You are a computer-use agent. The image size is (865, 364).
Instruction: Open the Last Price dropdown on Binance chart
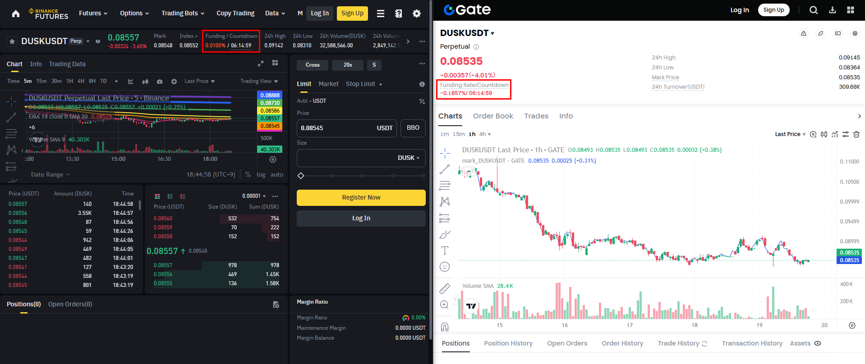click(x=199, y=82)
